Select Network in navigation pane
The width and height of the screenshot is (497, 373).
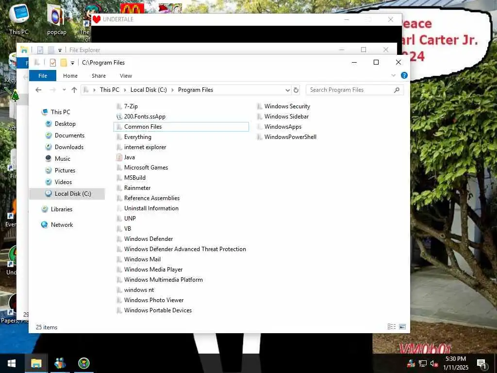[x=62, y=225]
